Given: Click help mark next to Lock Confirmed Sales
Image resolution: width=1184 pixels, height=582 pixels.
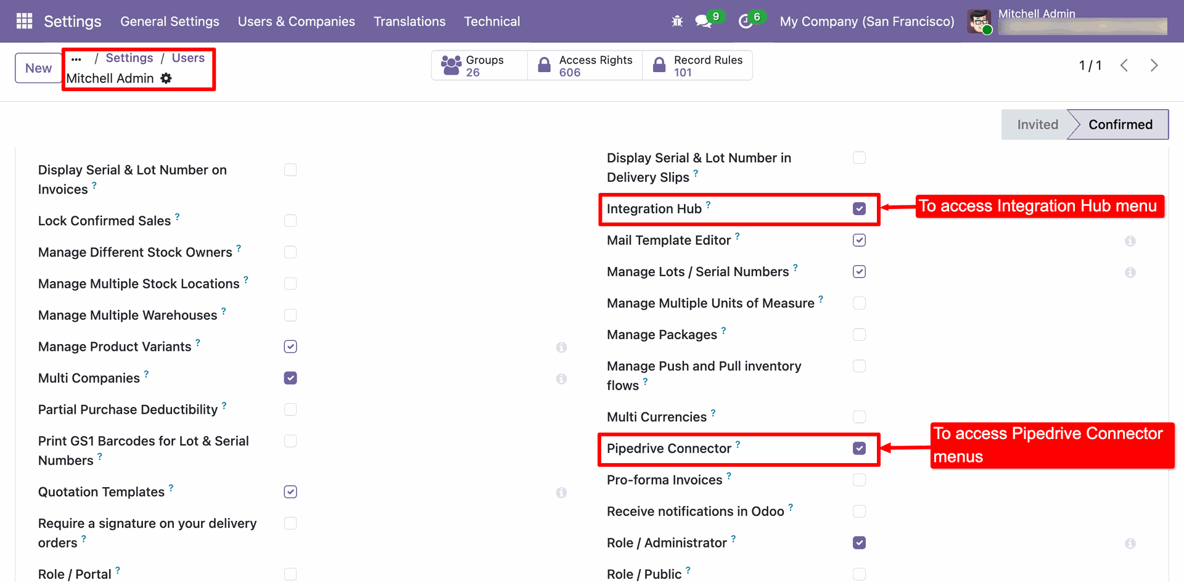Looking at the screenshot, I should pyautogui.click(x=177, y=216).
